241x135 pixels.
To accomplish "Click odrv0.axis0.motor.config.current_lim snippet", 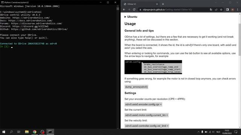I will coord(146,115).
